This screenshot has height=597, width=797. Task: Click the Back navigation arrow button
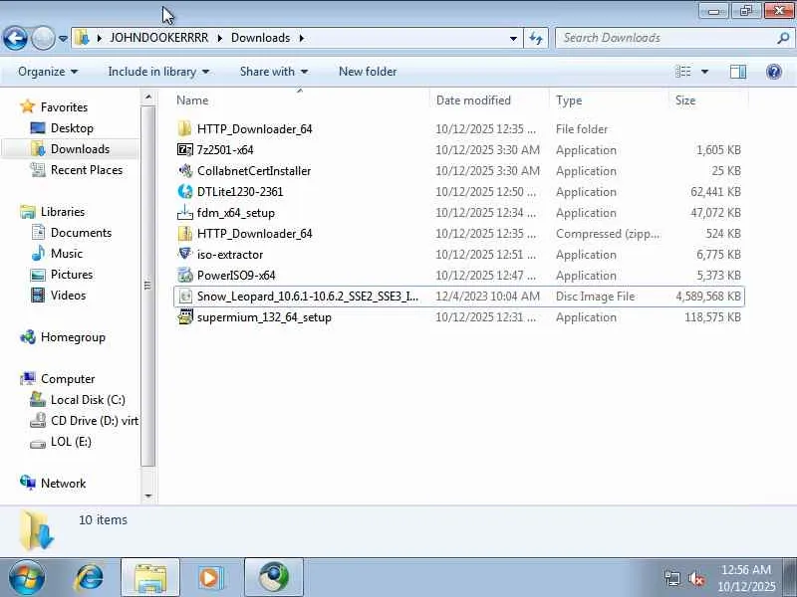pyautogui.click(x=15, y=38)
